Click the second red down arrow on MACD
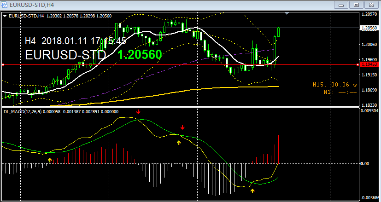This screenshot has height=202, width=381. [182, 127]
